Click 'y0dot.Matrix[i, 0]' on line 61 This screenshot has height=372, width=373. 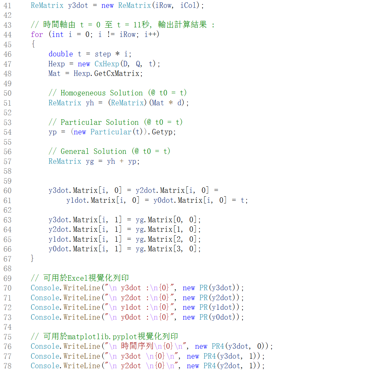pyautogui.click(x=190, y=200)
